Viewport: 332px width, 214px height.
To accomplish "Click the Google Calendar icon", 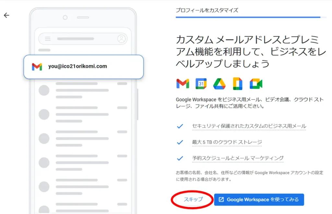I will click(x=201, y=84).
